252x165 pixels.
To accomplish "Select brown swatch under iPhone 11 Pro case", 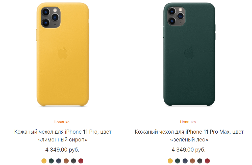I will (x=66, y=161).
